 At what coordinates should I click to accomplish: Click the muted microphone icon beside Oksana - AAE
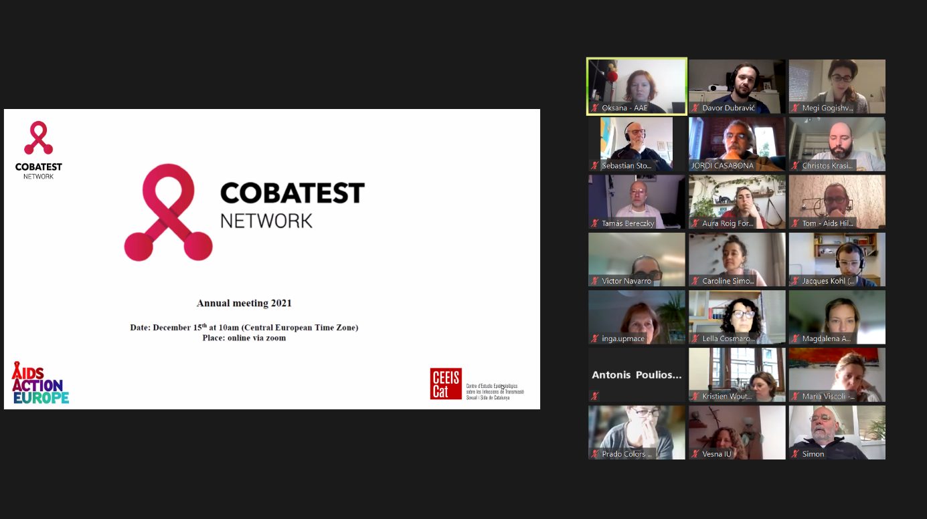tap(594, 108)
